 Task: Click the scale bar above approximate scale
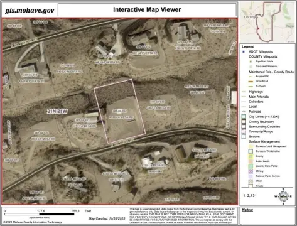40,215
